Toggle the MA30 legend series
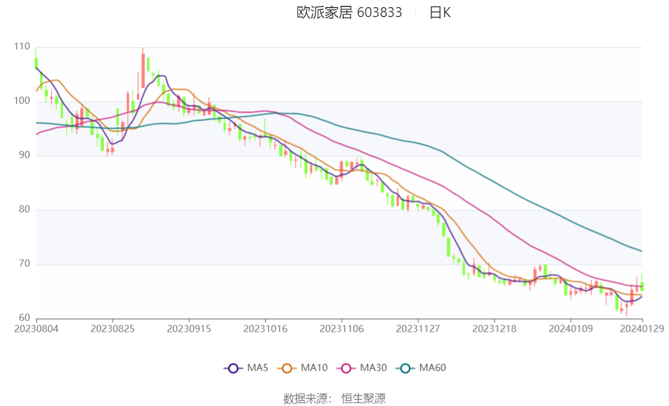 click(362, 368)
